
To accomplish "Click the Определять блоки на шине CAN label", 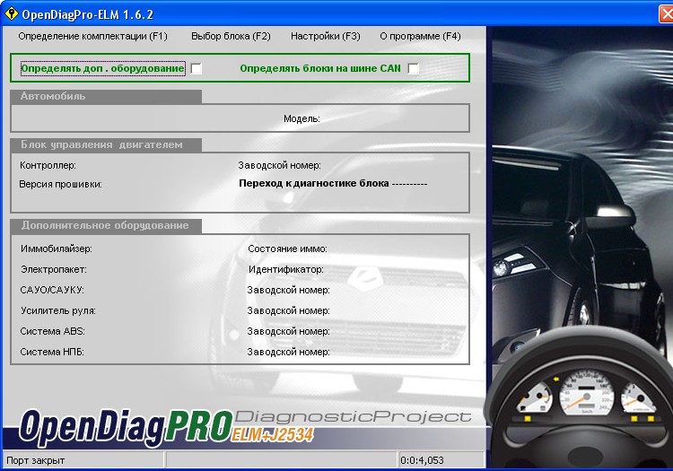I will [x=320, y=69].
